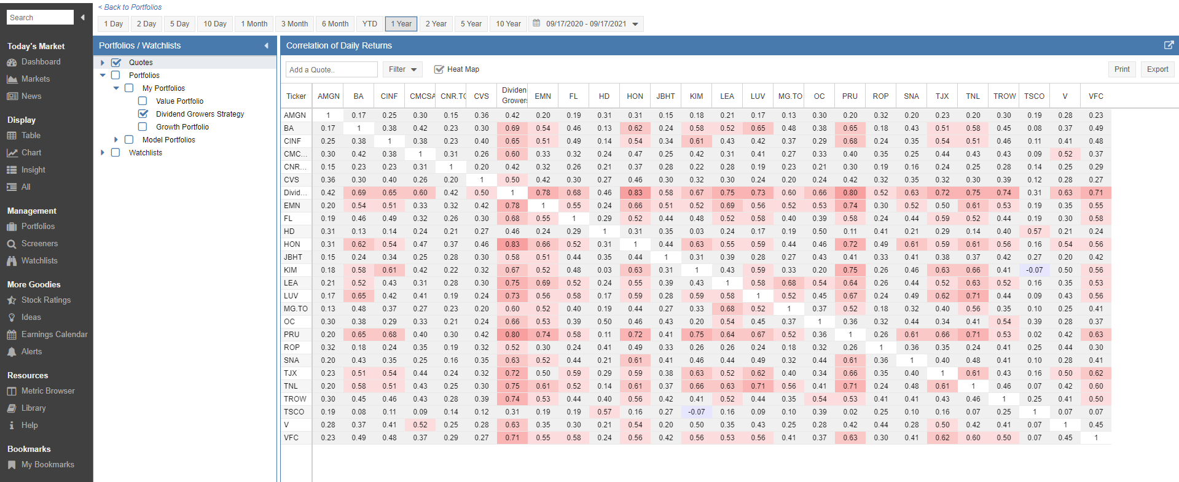This screenshot has height=482, width=1179.
Task: Click the Search input field
Action: point(40,17)
